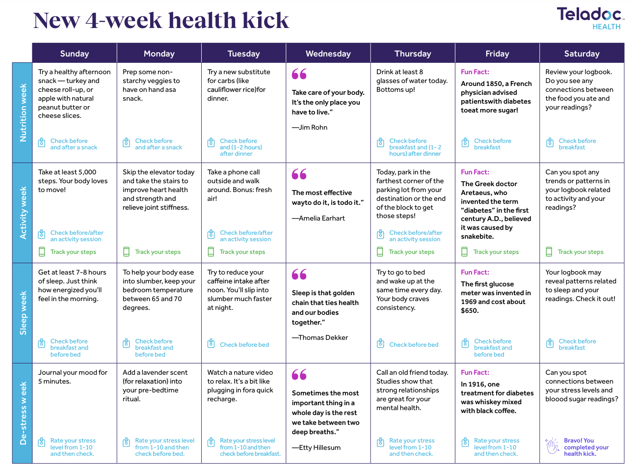Image resolution: width=636 pixels, height=470 pixels.
Task: Select the Wednesday column header
Action: [328, 53]
